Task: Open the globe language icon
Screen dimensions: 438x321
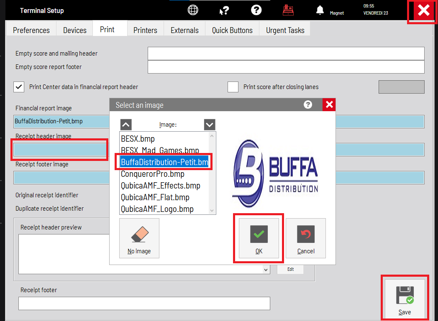Action: pyautogui.click(x=193, y=10)
